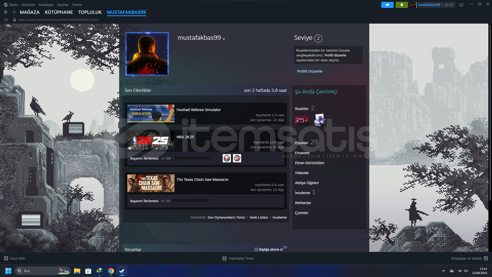The width and height of the screenshot is (492, 277).
Task: Open the notifications bell
Action: tap(402, 5)
